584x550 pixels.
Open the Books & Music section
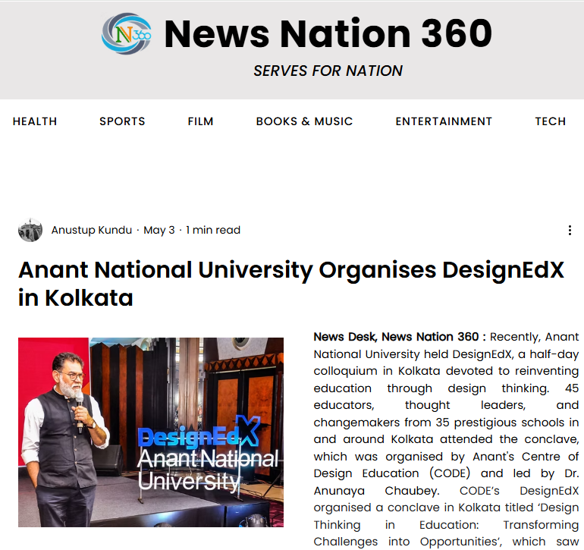(304, 121)
